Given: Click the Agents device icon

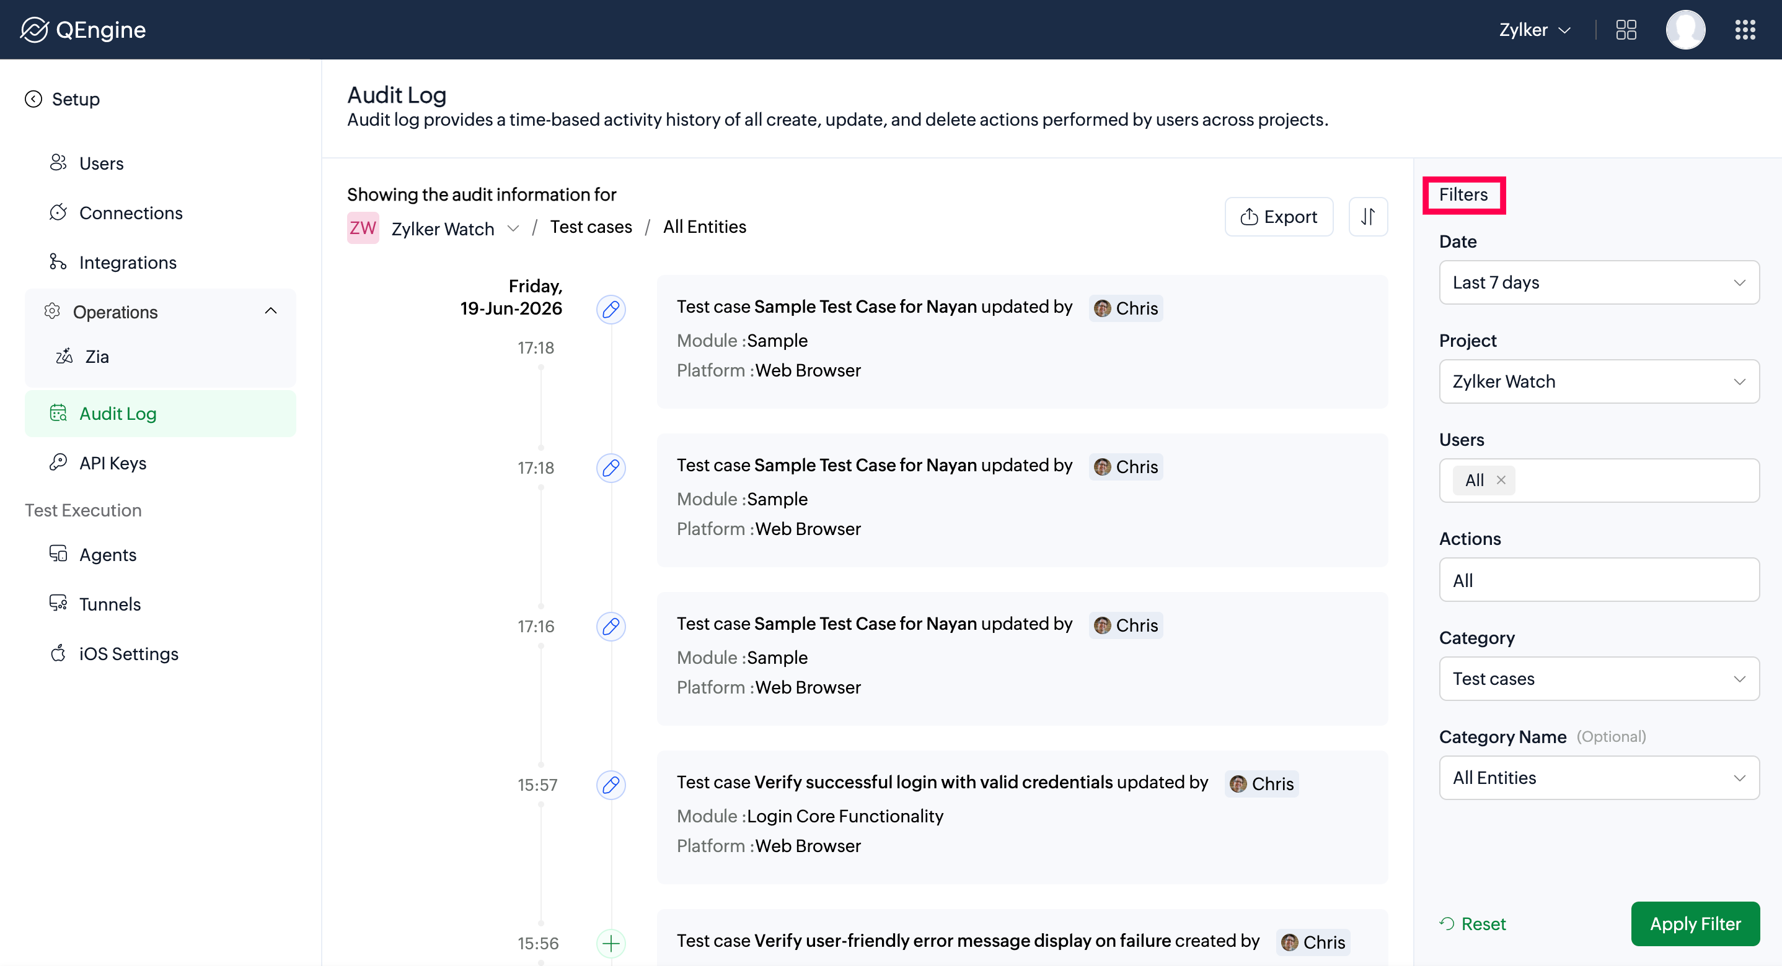Looking at the screenshot, I should click(x=58, y=554).
